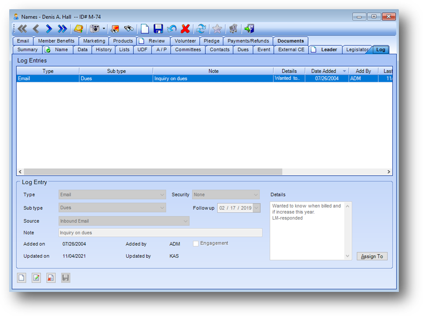
Task: Click the Sub type column header
Action: [116, 71]
